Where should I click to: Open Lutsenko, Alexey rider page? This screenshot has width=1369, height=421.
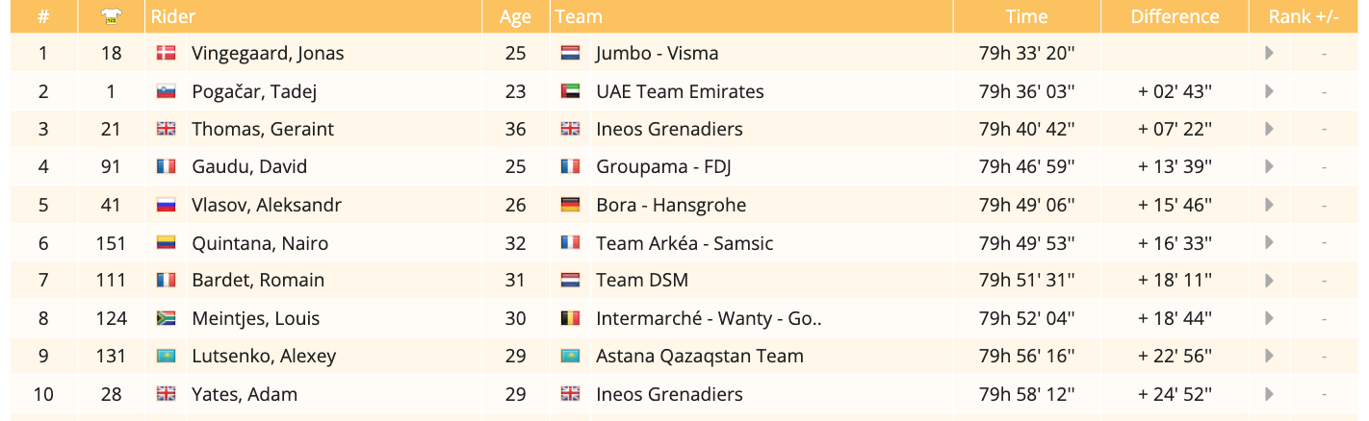(x=264, y=356)
